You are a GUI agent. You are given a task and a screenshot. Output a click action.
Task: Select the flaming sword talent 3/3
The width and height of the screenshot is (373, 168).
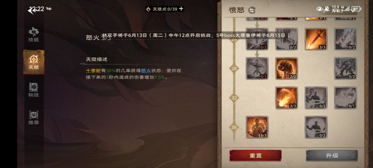[316, 39]
